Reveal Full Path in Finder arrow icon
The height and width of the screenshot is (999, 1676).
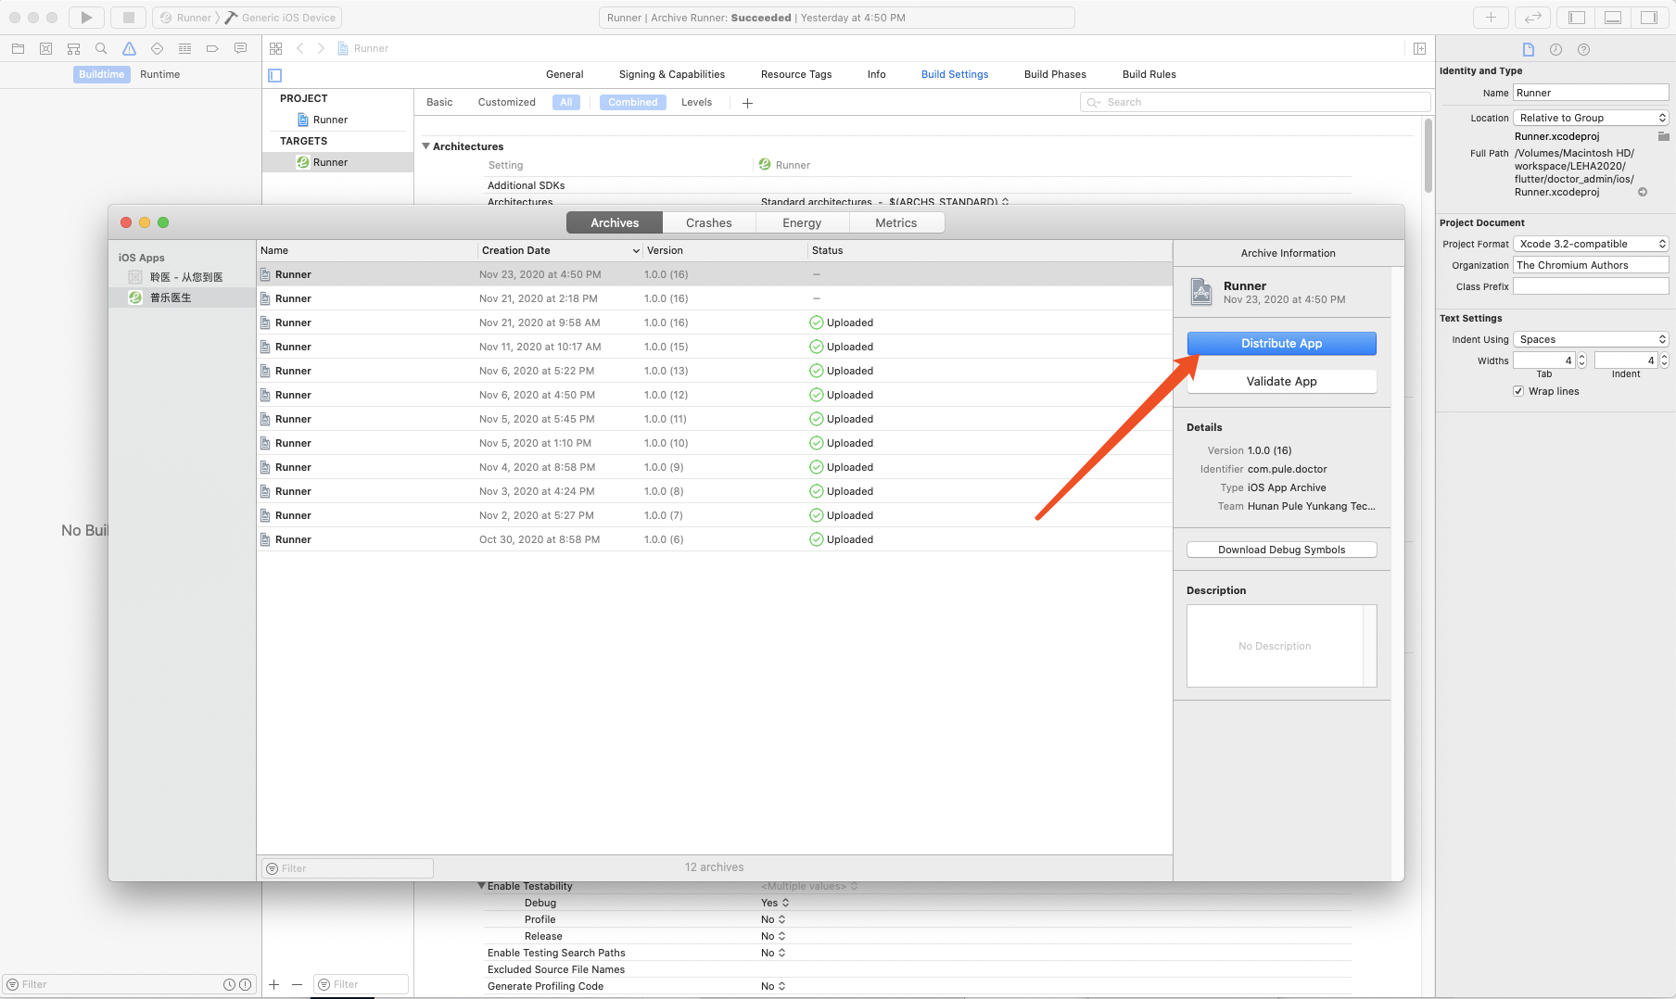tap(1642, 192)
